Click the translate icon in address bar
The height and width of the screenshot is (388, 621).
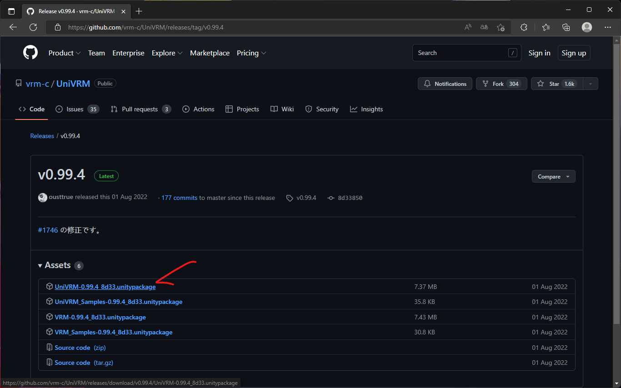pos(484,27)
